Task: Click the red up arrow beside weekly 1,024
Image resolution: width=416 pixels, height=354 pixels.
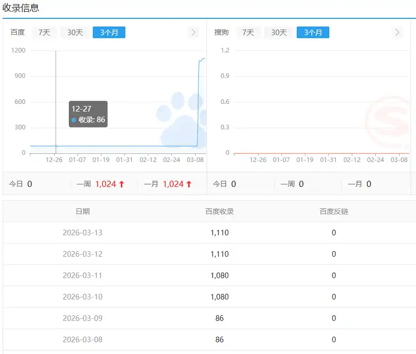Action: tap(121, 184)
